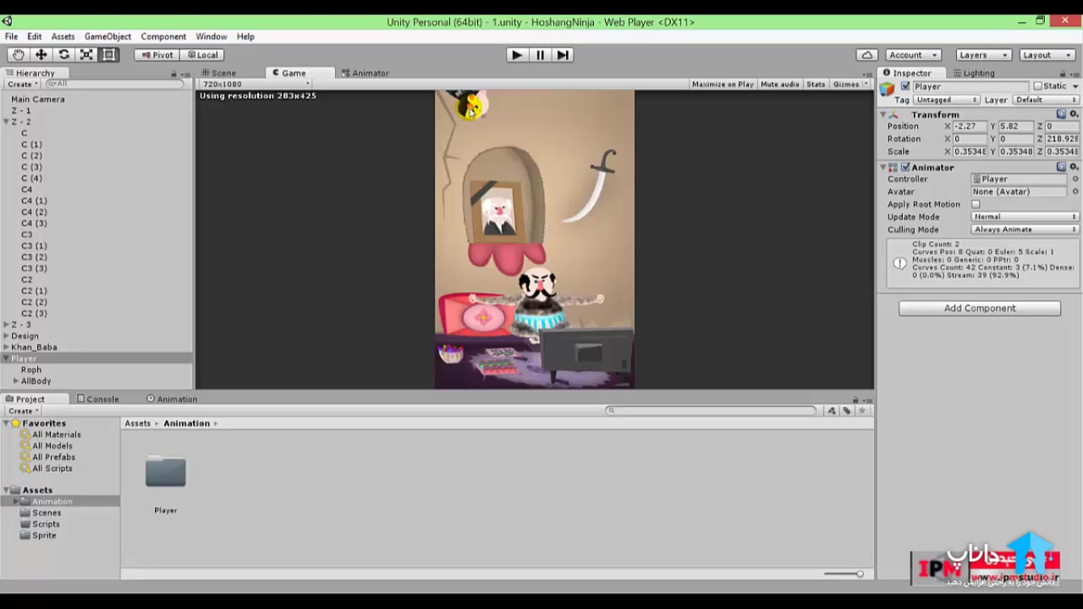Viewport: 1083px width, 609px height.
Task: Open the Animator component gear menu
Action: 1075,167
